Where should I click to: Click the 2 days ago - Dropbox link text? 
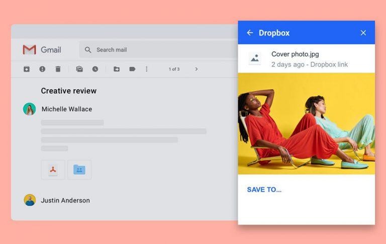point(310,64)
